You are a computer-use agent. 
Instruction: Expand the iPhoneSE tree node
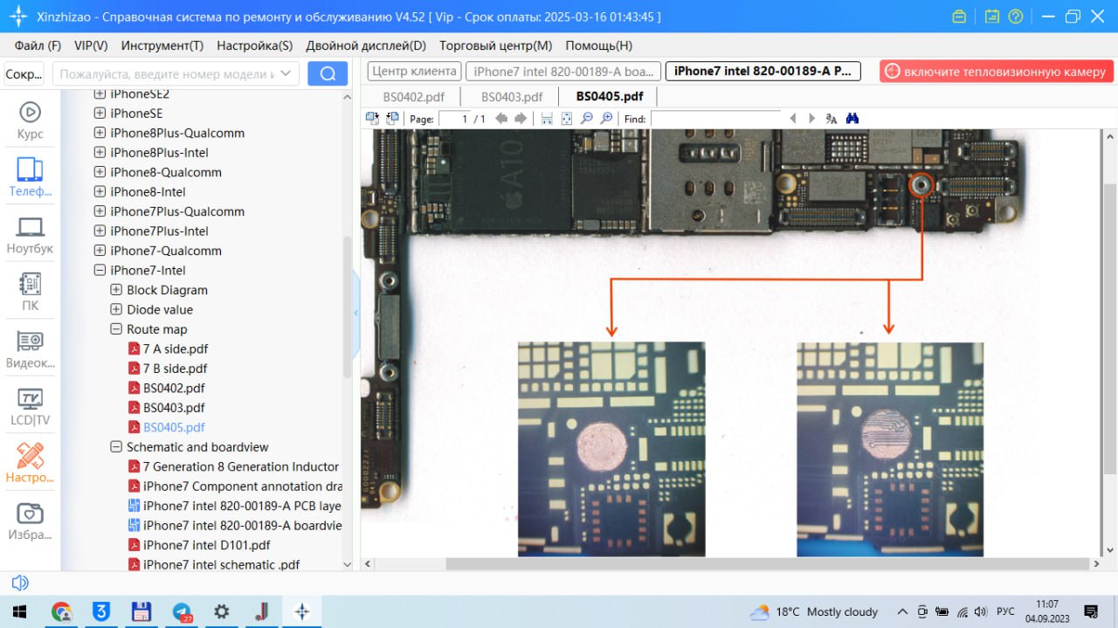(x=100, y=114)
